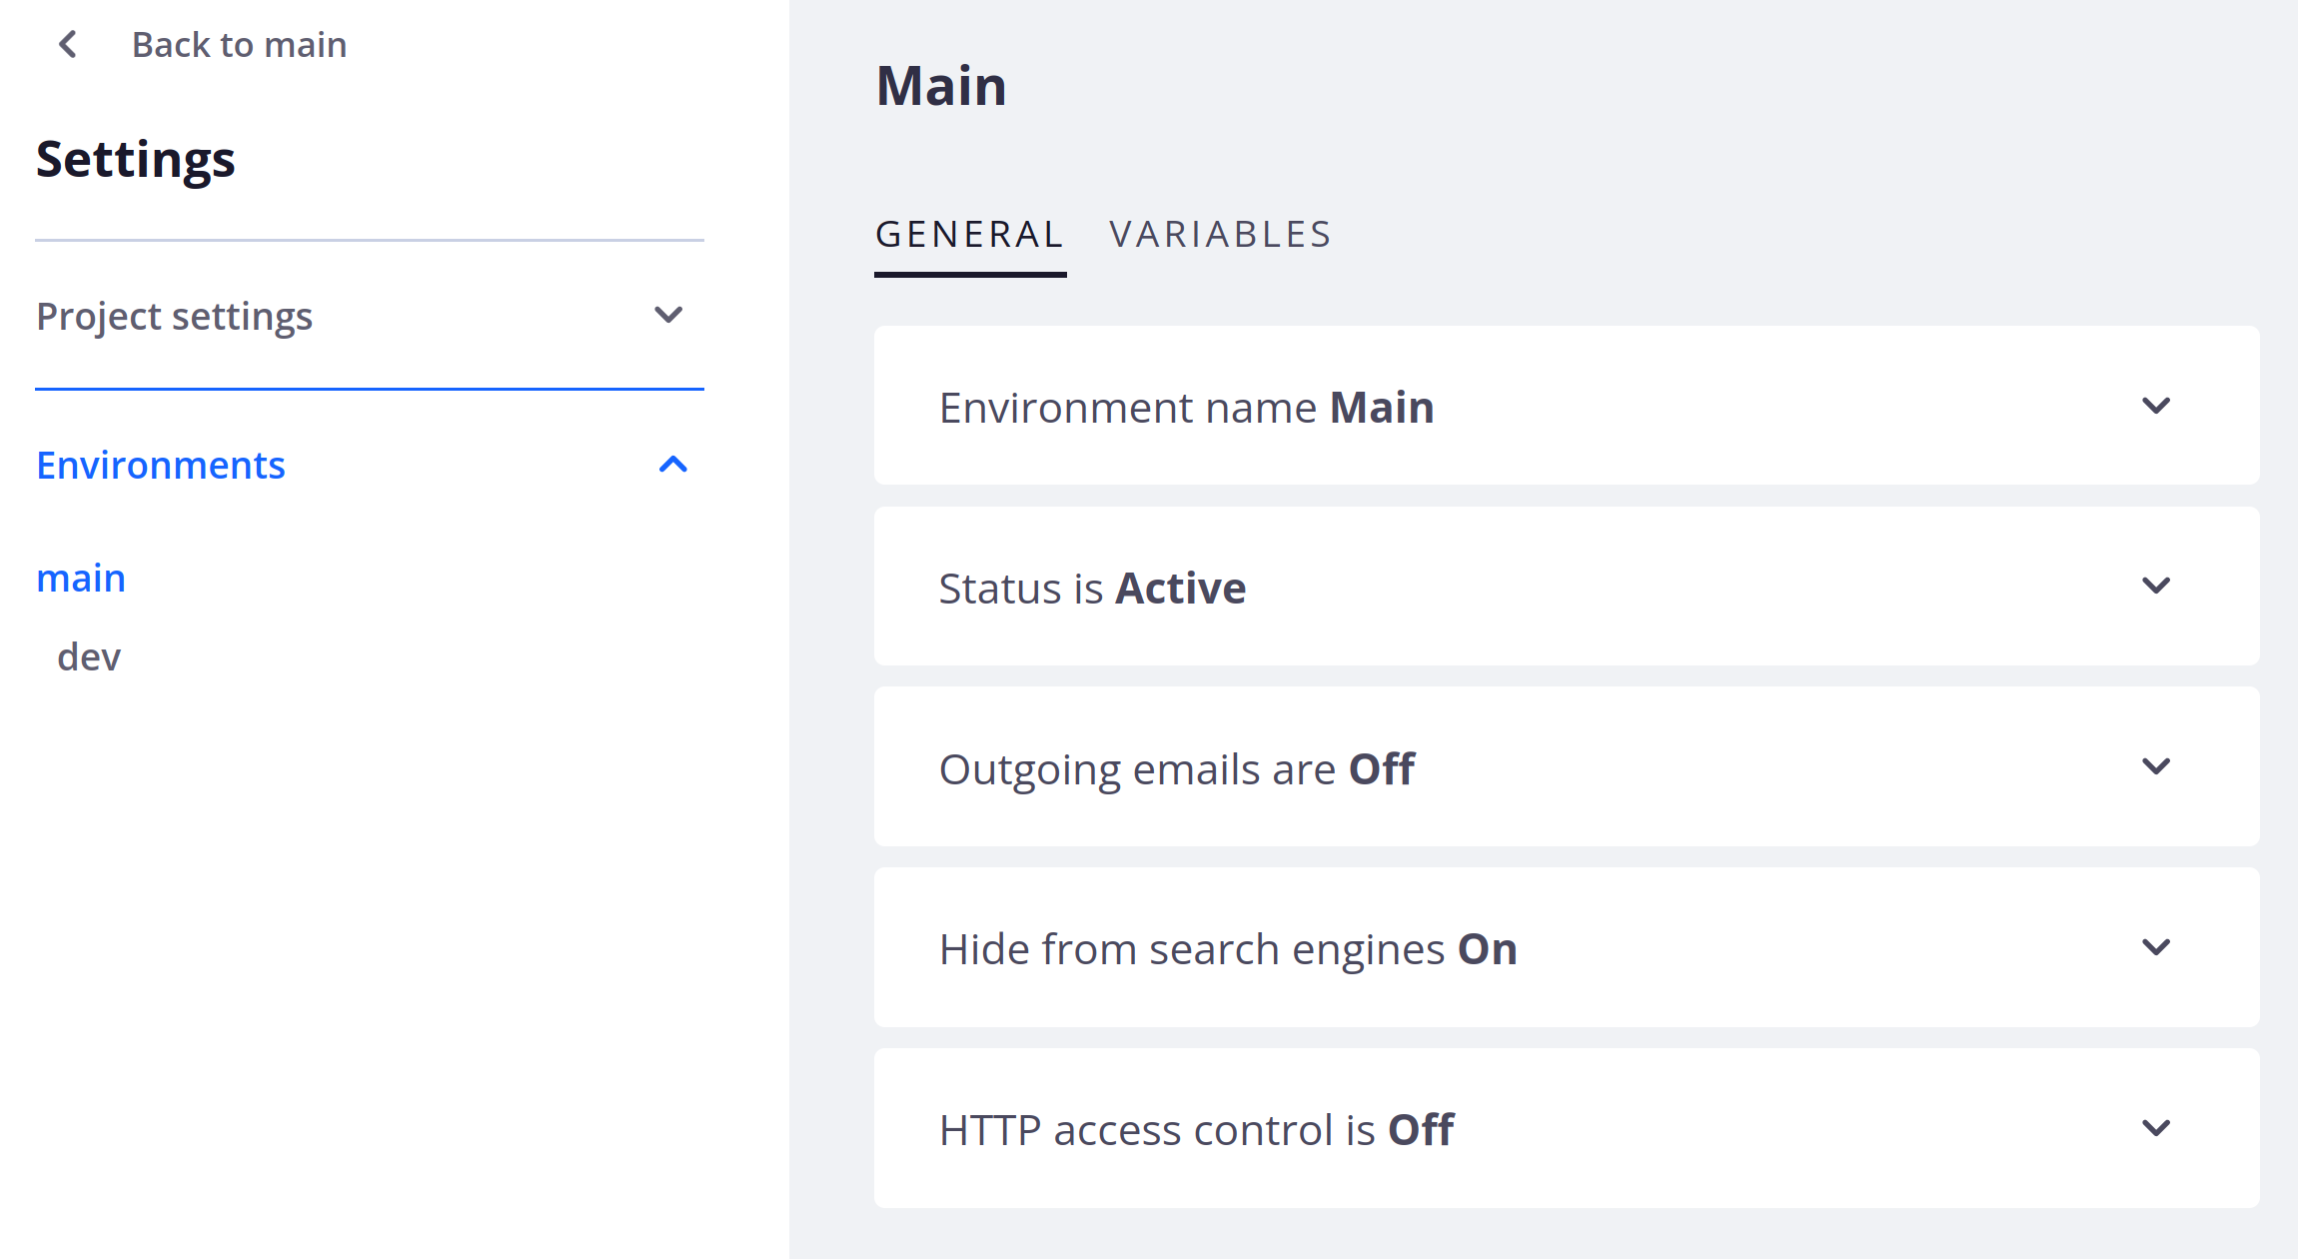Expand the Status is Active setting
The height and width of the screenshot is (1259, 2298).
coord(2156,587)
